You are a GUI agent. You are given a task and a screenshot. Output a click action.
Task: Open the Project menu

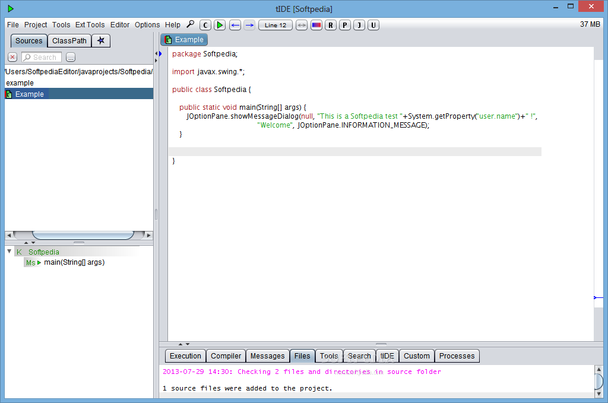[36, 25]
